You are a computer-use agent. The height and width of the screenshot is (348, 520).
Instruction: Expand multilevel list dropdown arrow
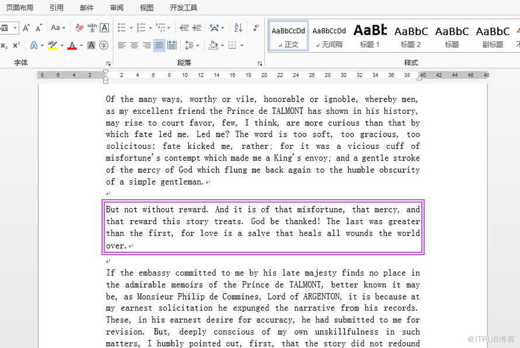pyautogui.click(x=169, y=28)
